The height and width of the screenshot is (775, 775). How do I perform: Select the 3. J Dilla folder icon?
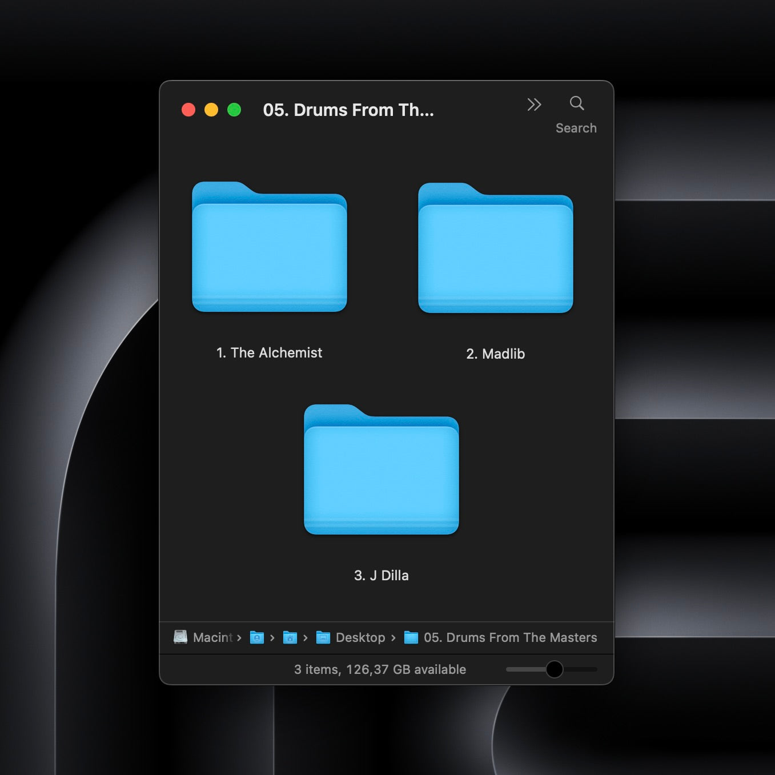click(382, 469)
